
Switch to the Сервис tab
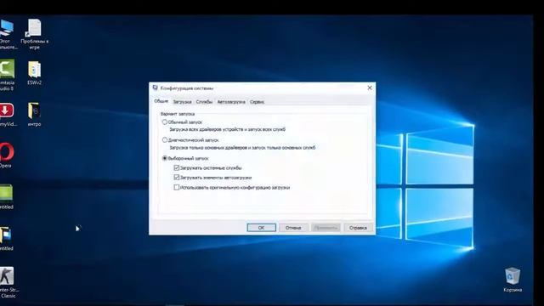257,102
